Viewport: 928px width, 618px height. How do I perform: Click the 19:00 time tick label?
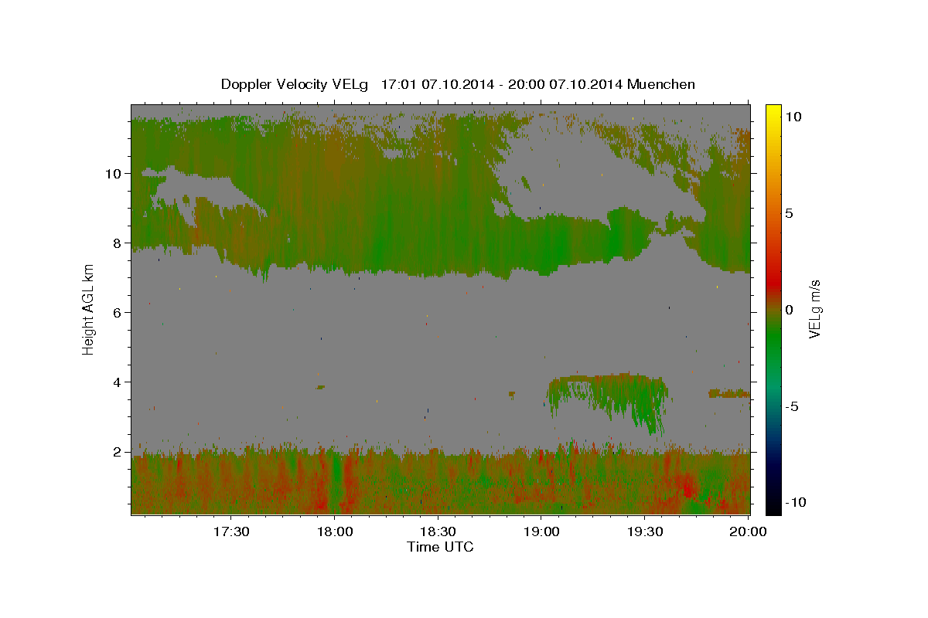point(541,531)
